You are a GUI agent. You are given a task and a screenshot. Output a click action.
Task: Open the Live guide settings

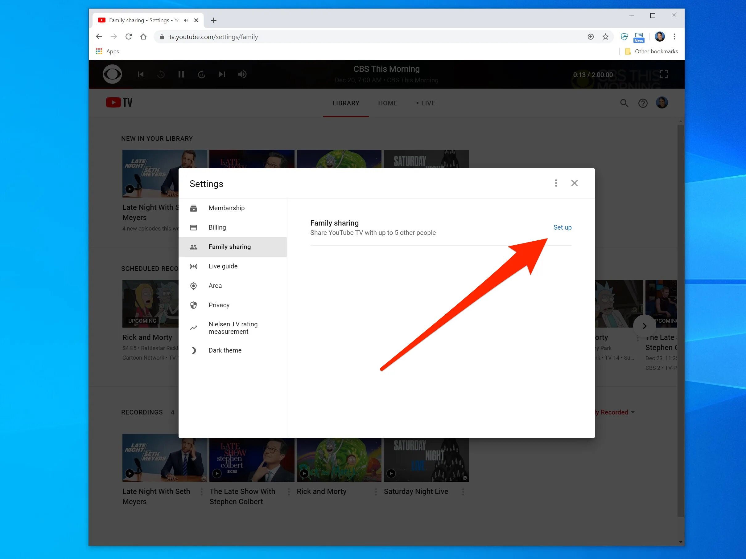tap(233, 266)
